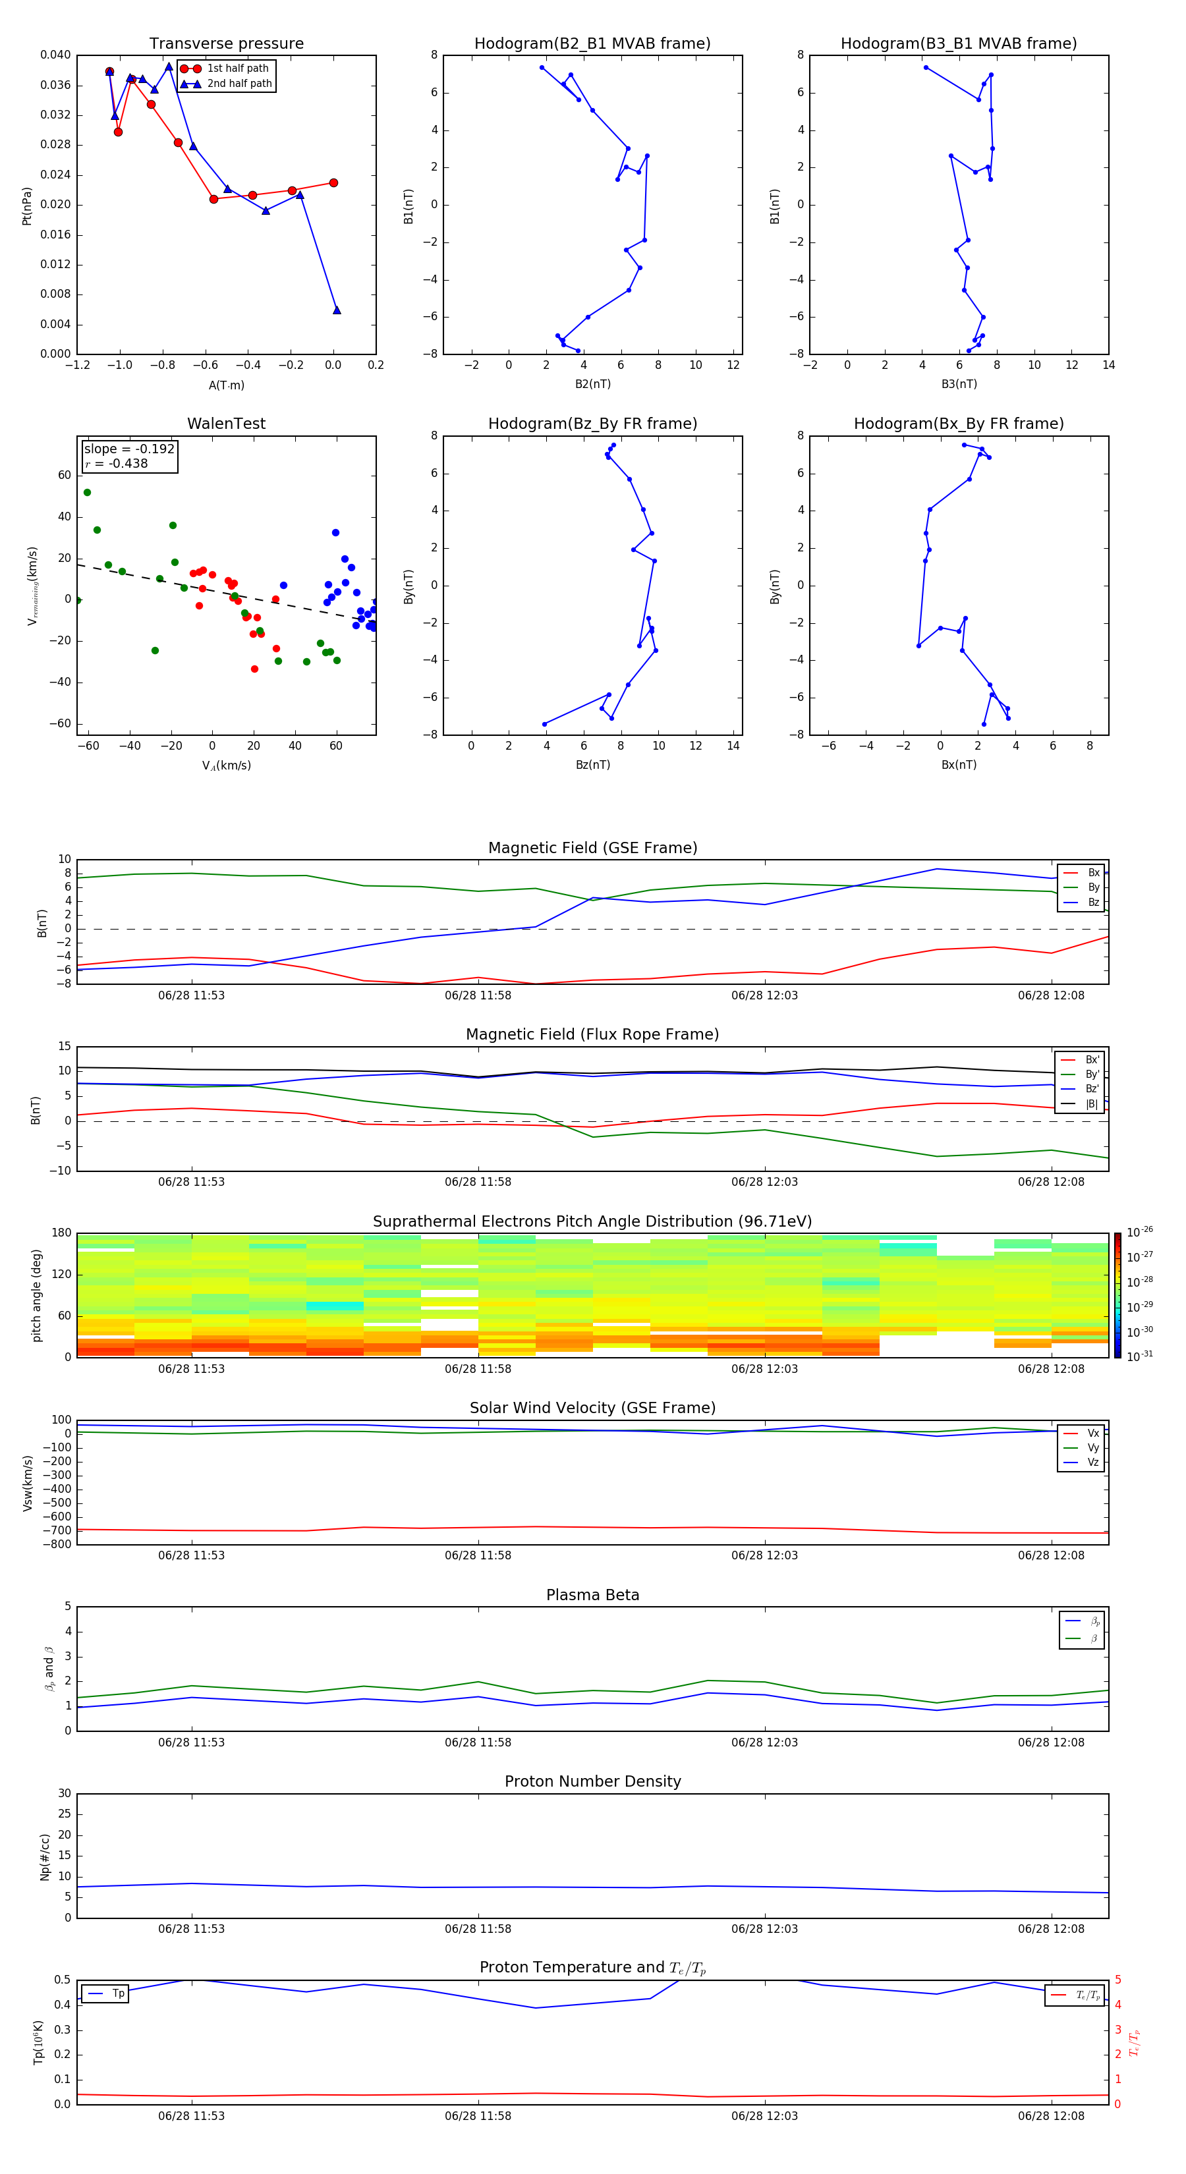Image resolution: width=1186 pixels, height=2174 pixels.
Task: Click the Bx legend entry in GSE panel
Action: point(1081,873)
